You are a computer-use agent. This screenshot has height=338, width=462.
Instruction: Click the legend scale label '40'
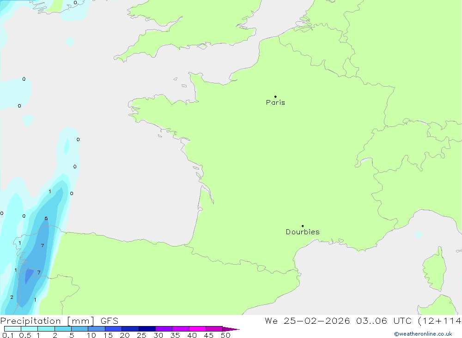point(192,335)
